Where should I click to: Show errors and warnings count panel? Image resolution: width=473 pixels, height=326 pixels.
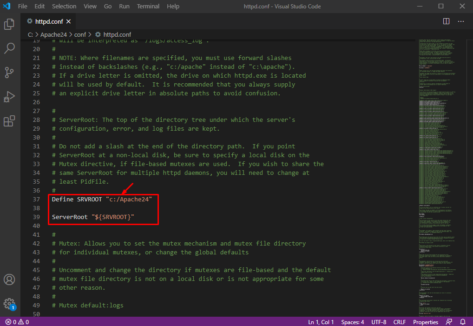point(17,322)
